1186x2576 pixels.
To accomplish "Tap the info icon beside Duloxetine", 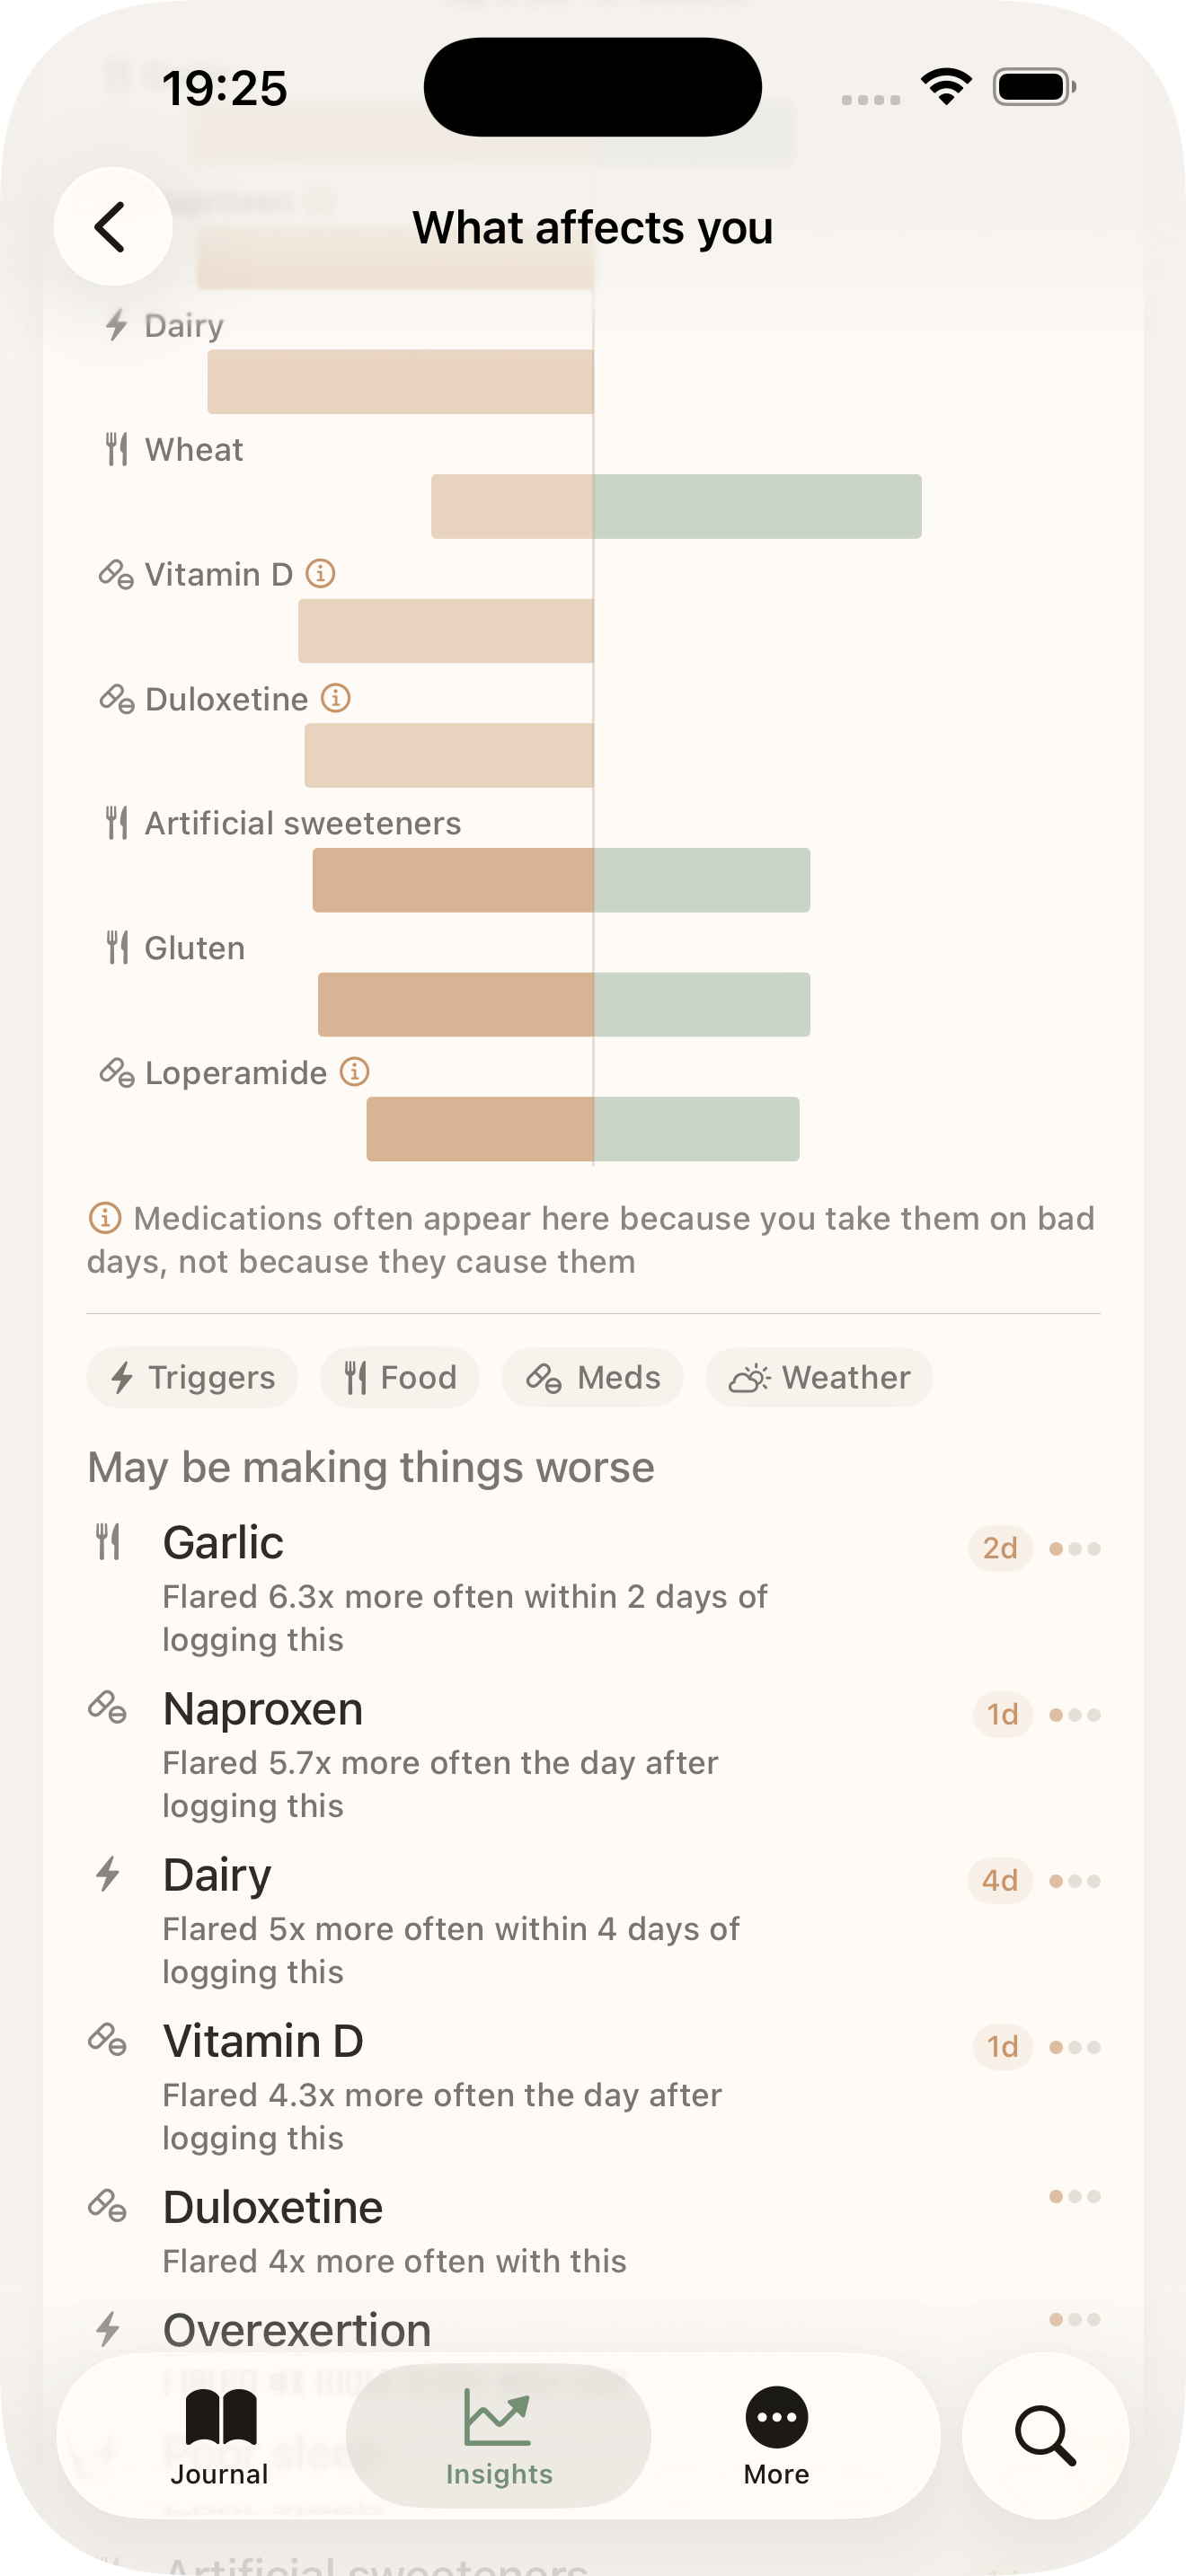I will click(336, 698).
